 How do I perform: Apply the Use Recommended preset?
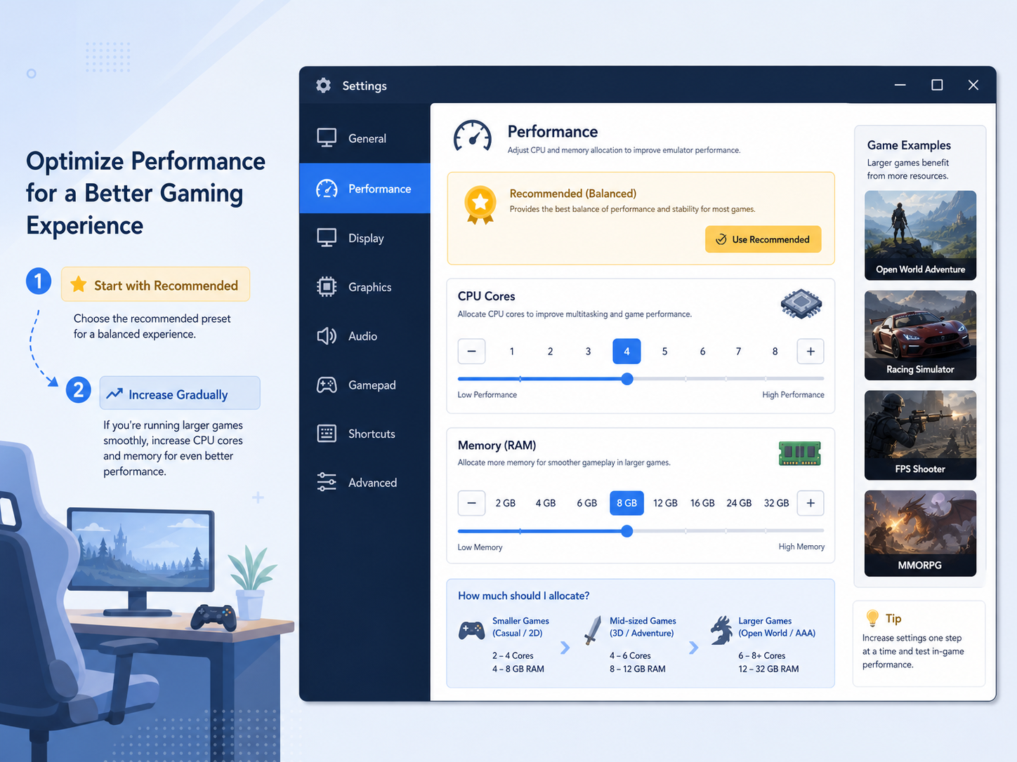(763, 239)
